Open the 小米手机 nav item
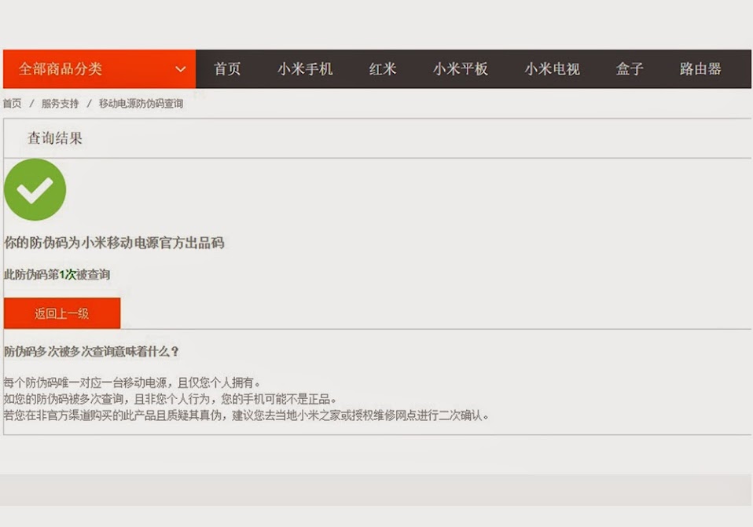 [x=305, y=68]
